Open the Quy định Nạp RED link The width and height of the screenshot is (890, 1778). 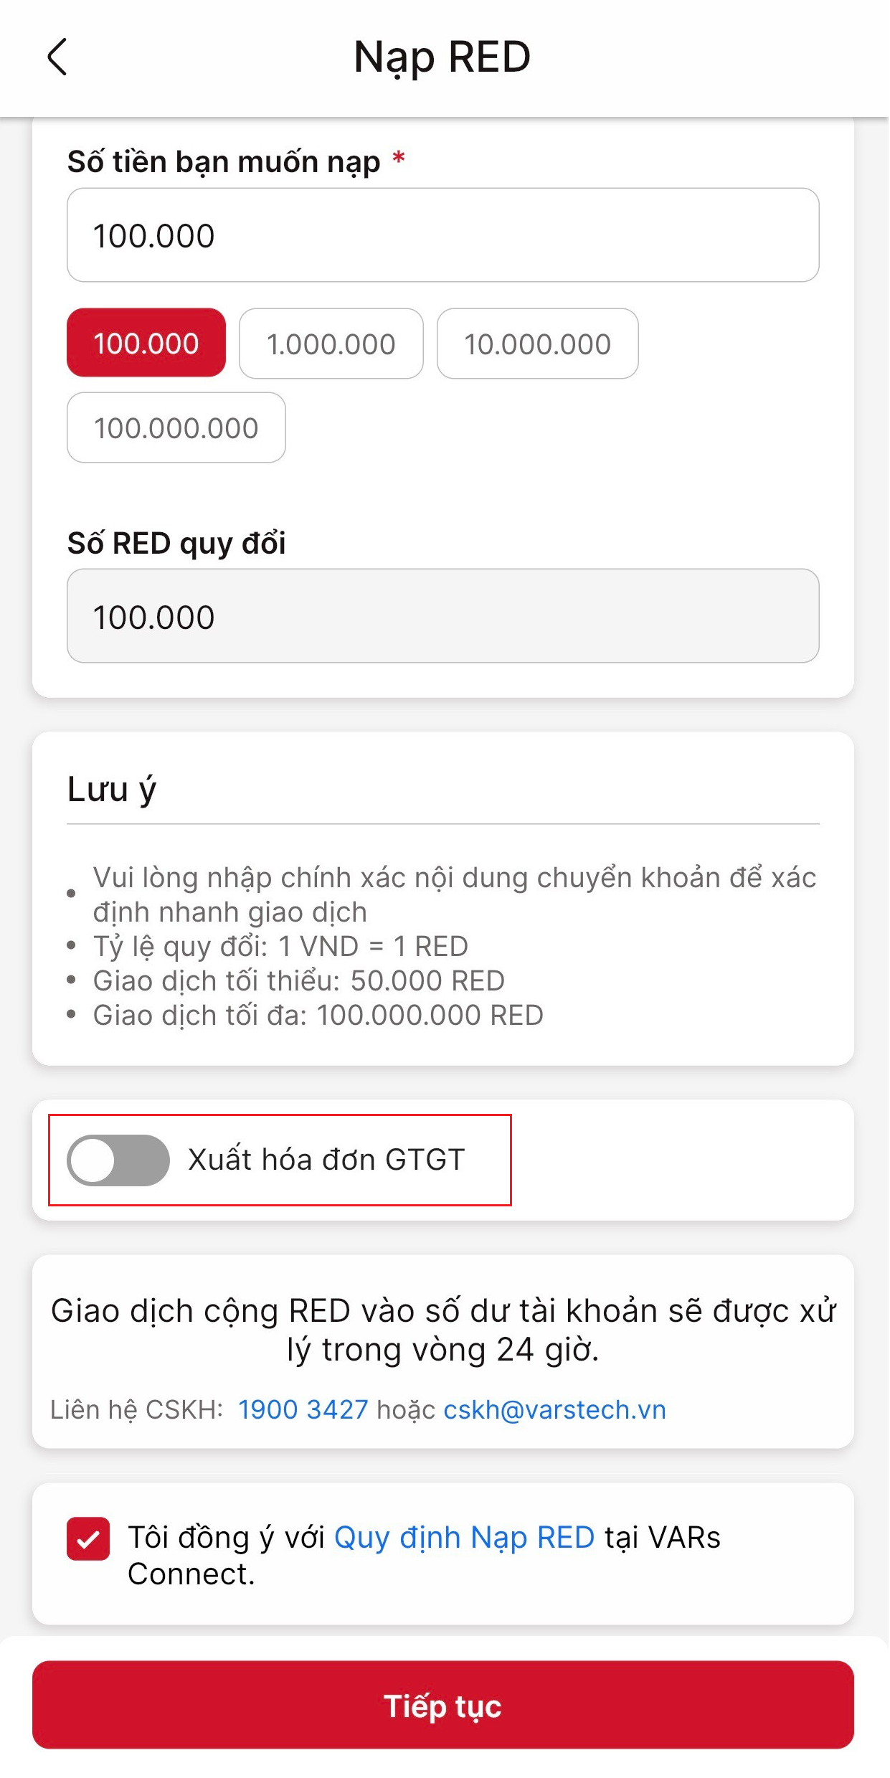pos(464,1537)
